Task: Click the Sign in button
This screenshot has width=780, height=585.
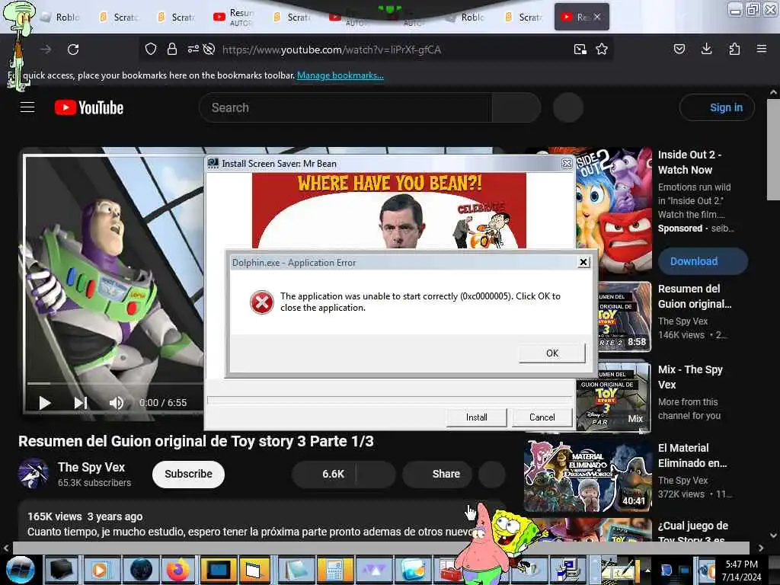Action: [x=717, y=107]
